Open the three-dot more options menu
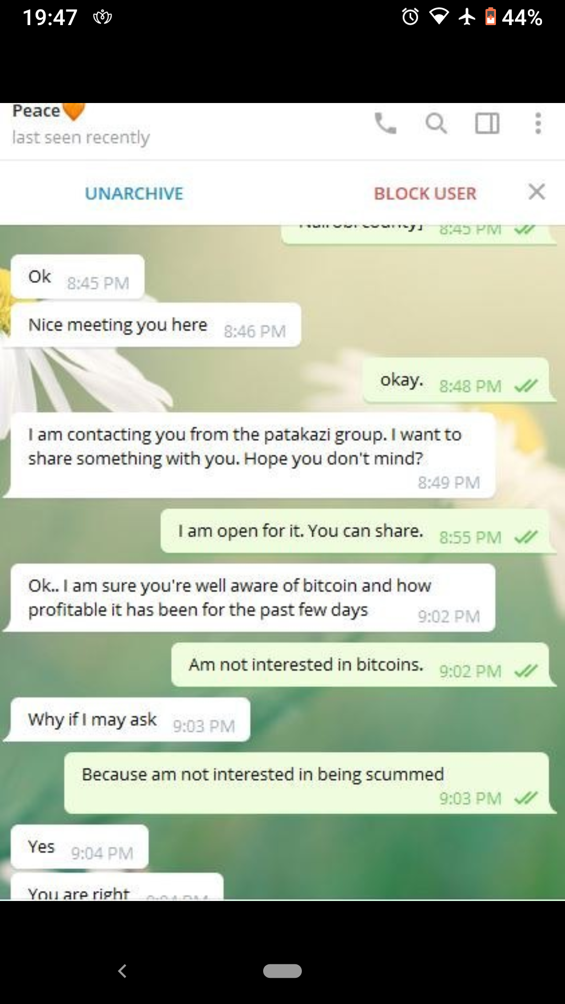 (538, 124)
